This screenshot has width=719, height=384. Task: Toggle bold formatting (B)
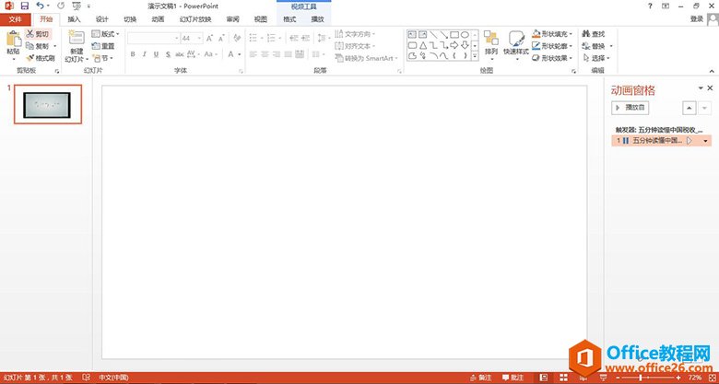(x=132, y=54)
